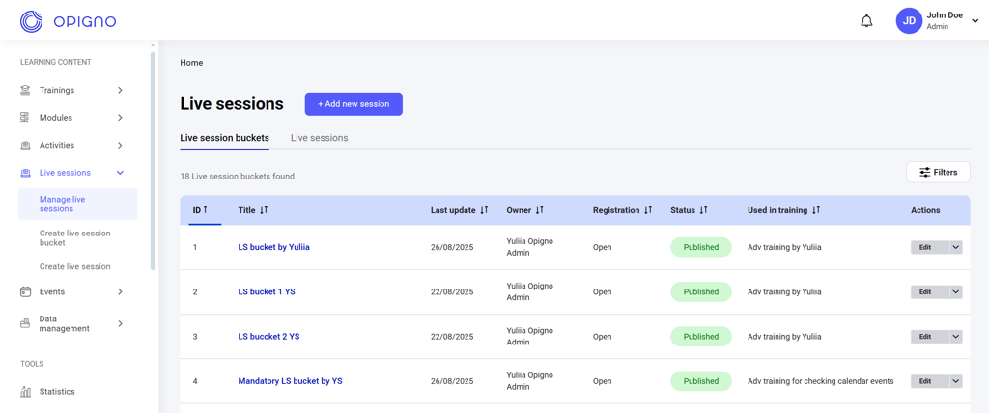Select Create live session bucket item

click(x=77, y=237)
